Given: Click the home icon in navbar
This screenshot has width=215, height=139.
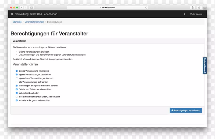Looking at the screenshot, I should coord(12,14).
